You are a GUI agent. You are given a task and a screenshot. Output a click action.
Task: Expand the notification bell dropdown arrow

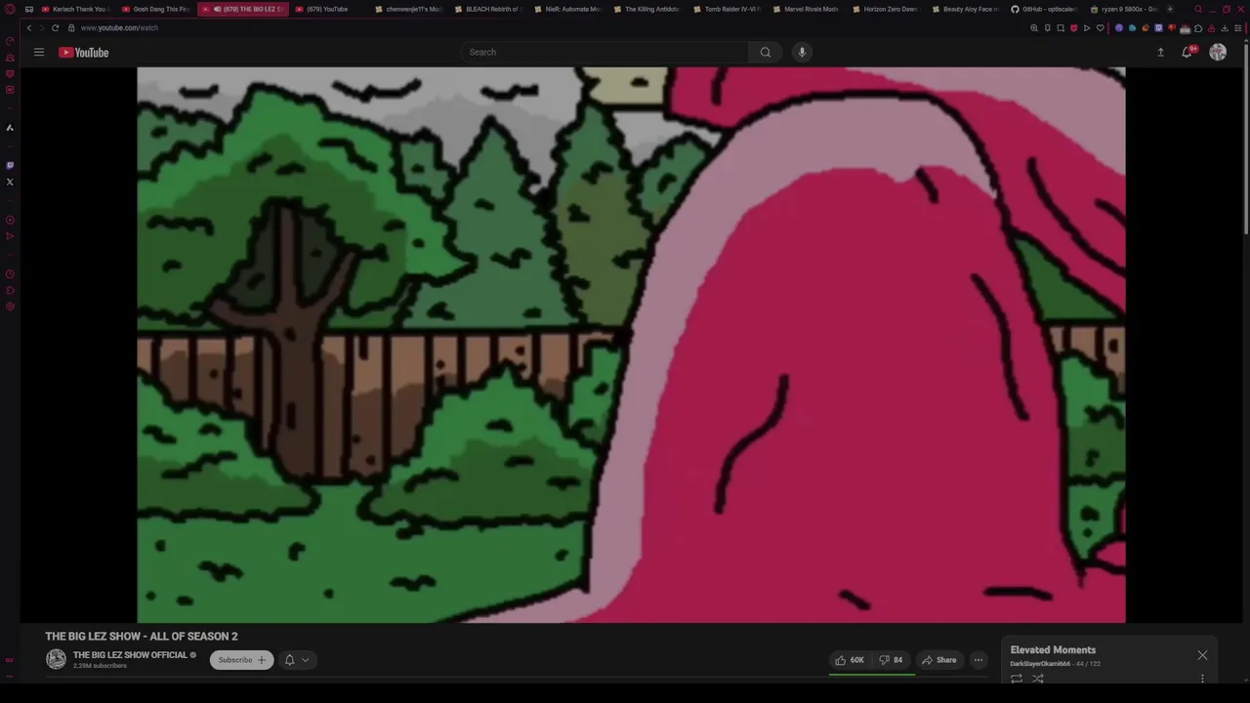point(305,660)
